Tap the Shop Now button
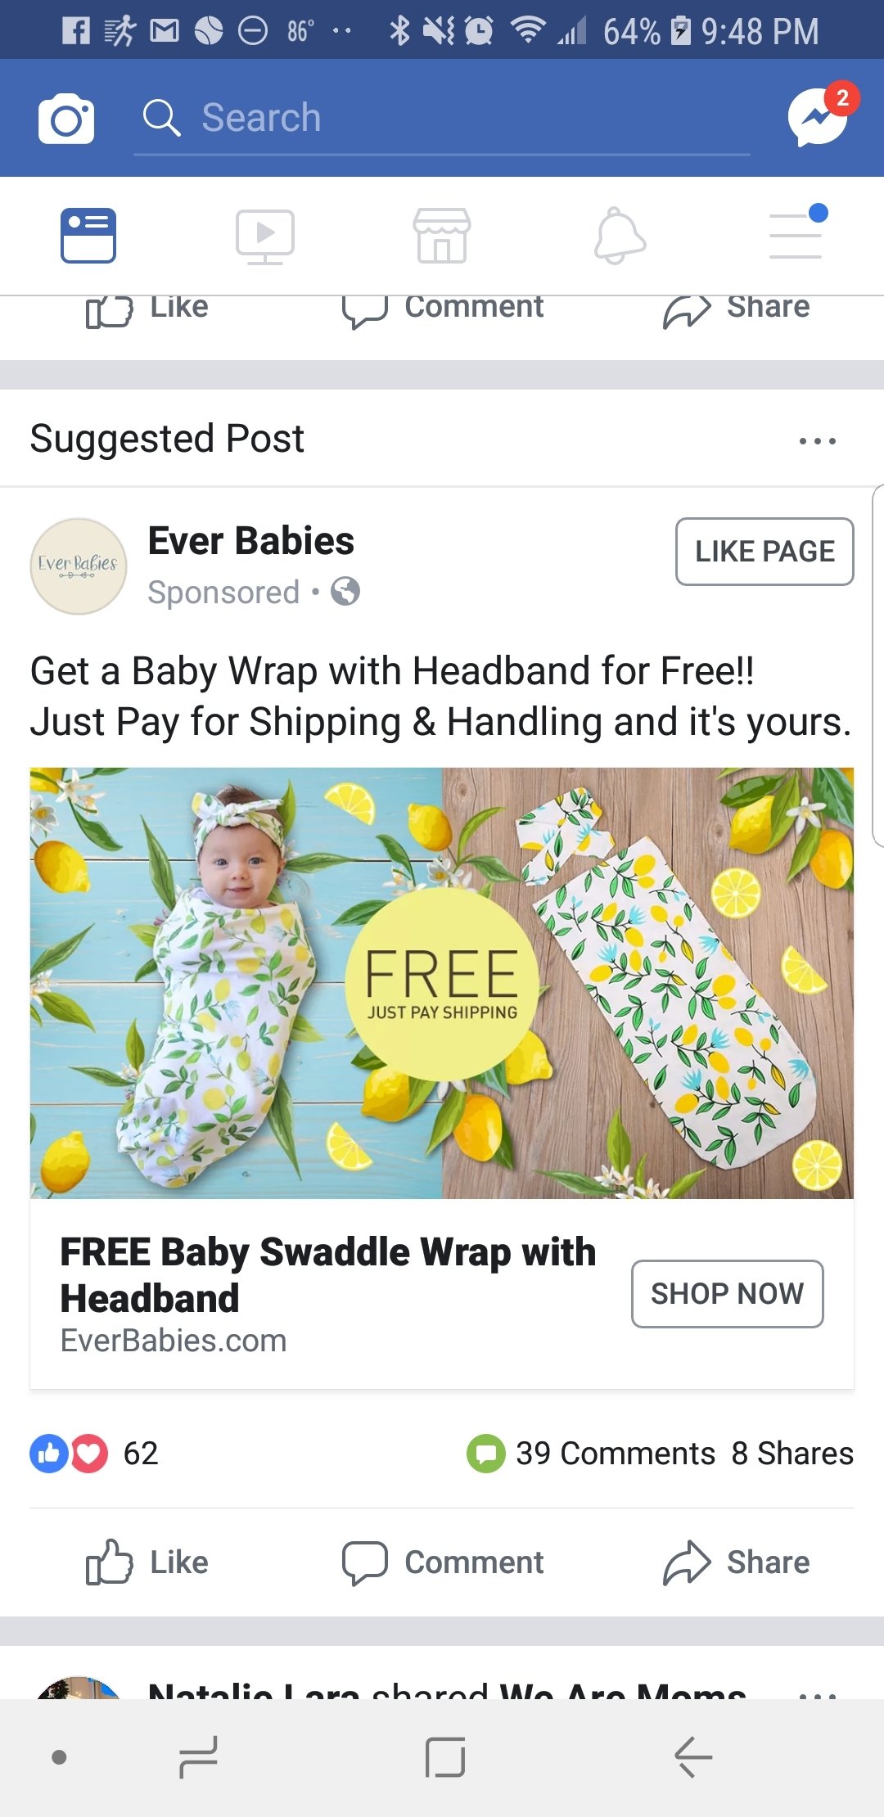Screen dimensions: 884x1817 728,1294
